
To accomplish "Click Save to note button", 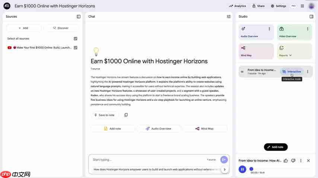I will [x=104, y=115].
